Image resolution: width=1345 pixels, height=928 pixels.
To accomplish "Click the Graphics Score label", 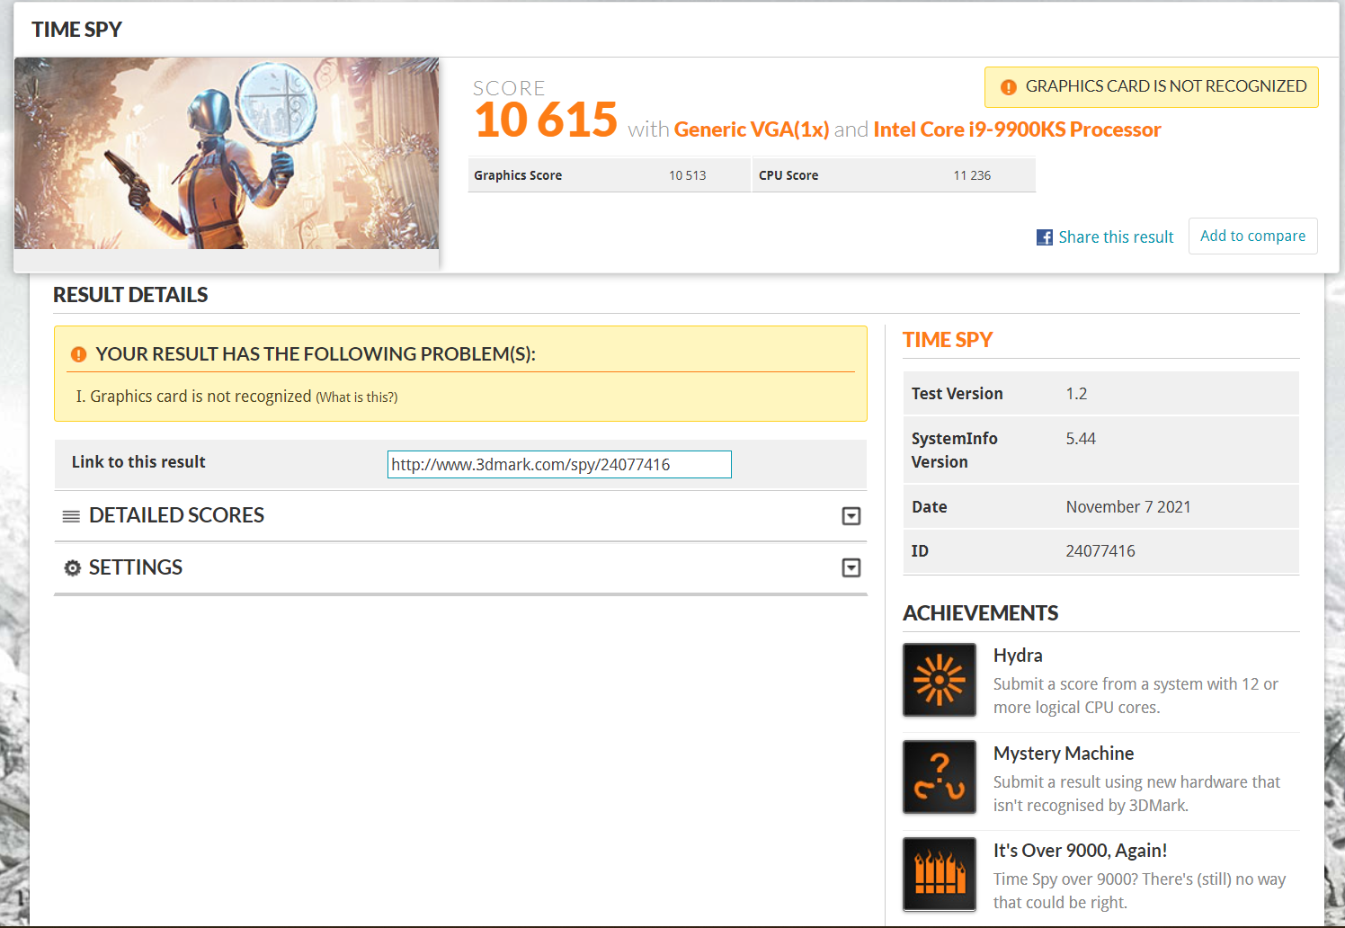I will tap(518, 175).
